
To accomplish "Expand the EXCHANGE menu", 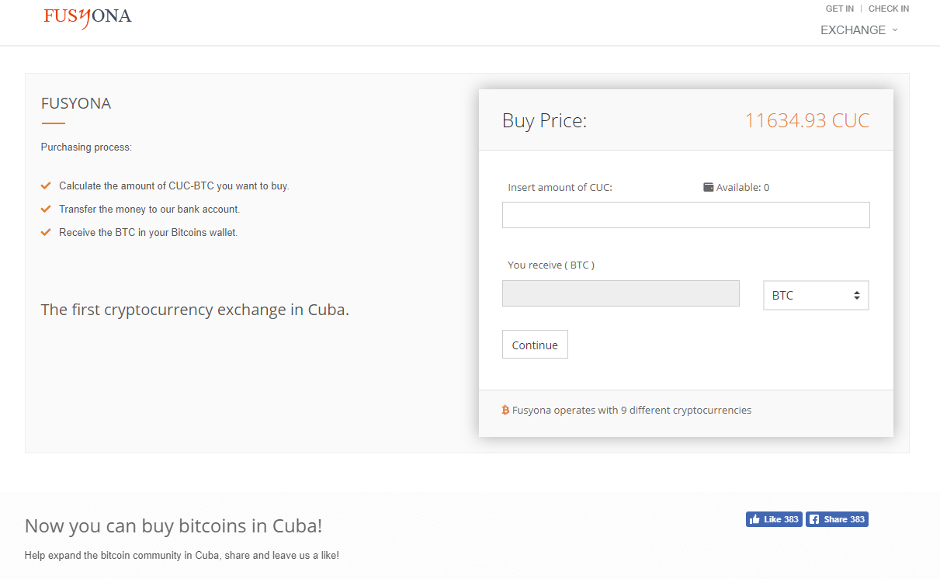I will click(x=858, y=30).
